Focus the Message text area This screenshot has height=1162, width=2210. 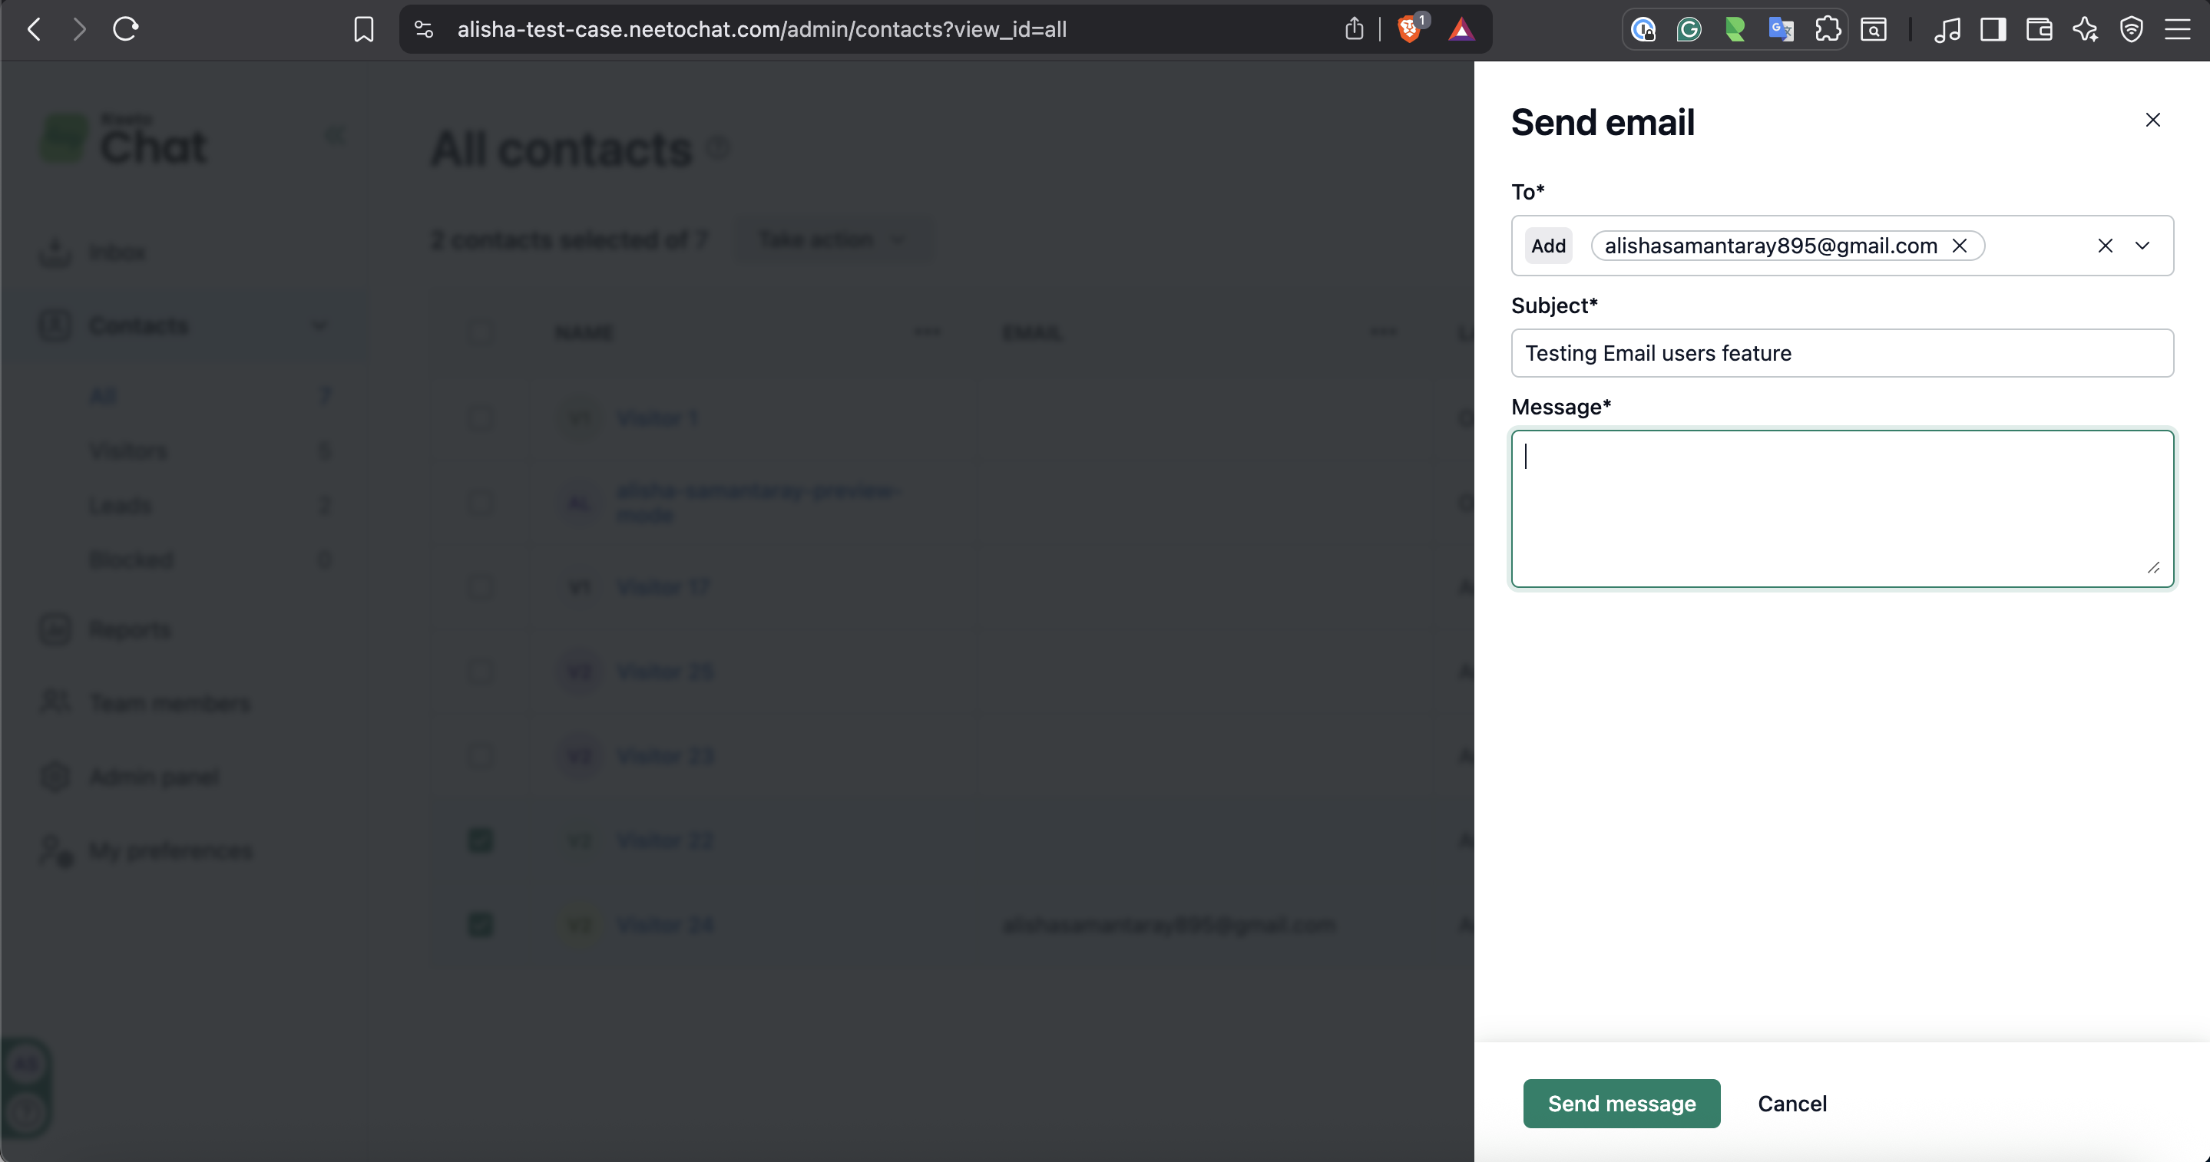tap(1841, 509)
